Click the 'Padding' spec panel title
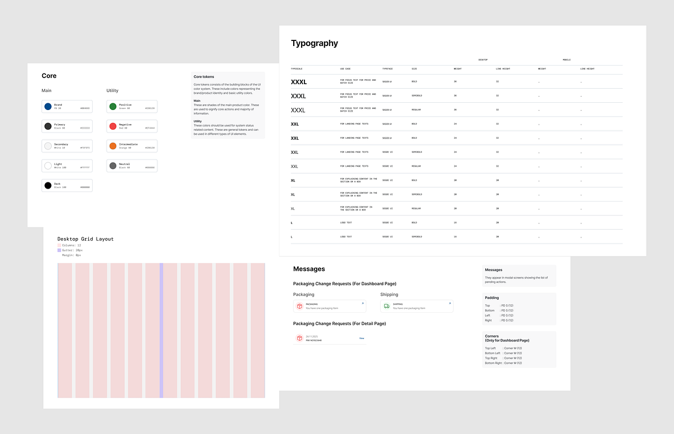This screenshot has height=434, width=674. click(x=492, y=298)
